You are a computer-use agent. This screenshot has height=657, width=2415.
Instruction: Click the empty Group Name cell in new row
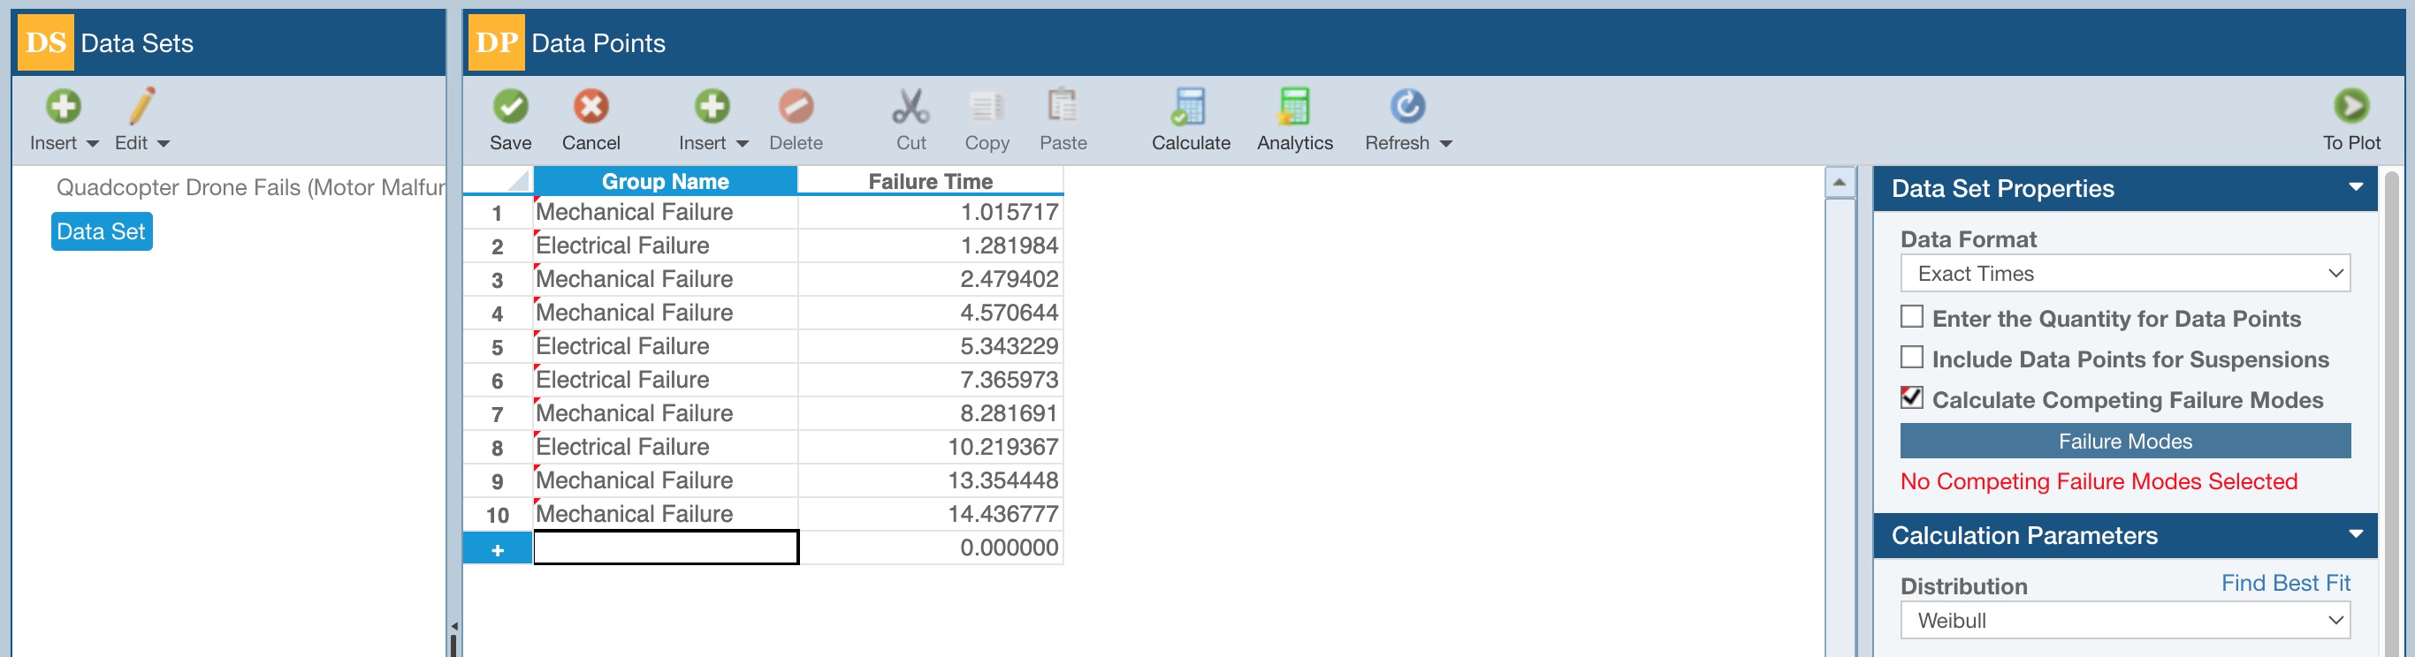pyautogui.click(x=666, y=547)
